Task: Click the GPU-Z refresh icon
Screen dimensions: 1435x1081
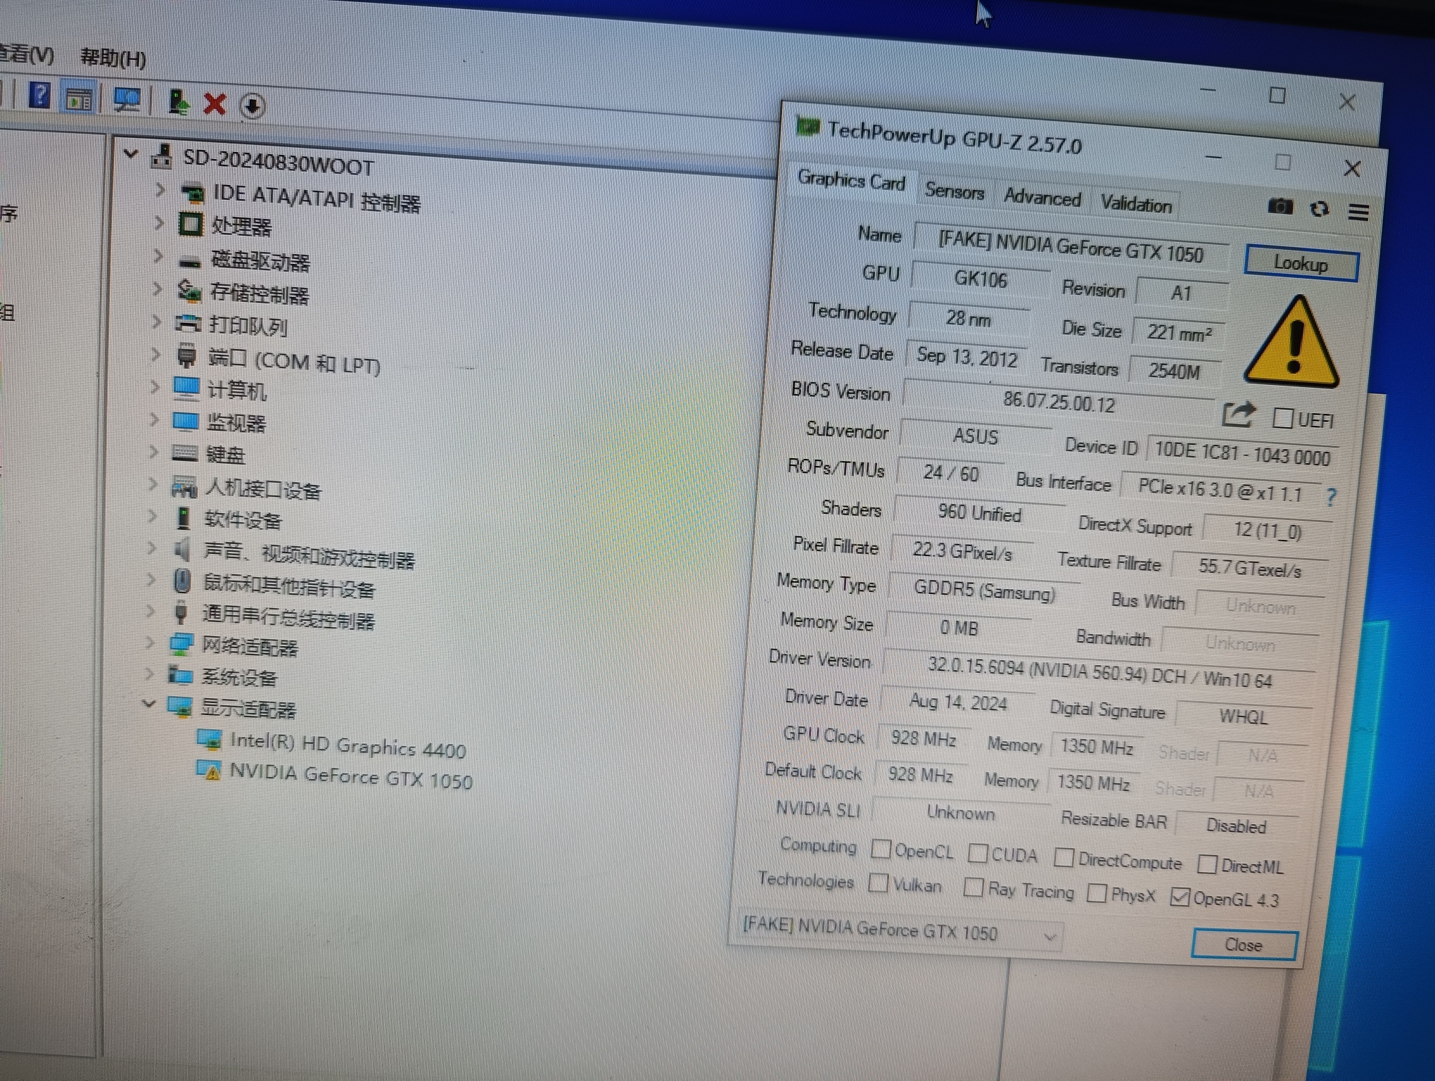Action: pos(1319,209)
